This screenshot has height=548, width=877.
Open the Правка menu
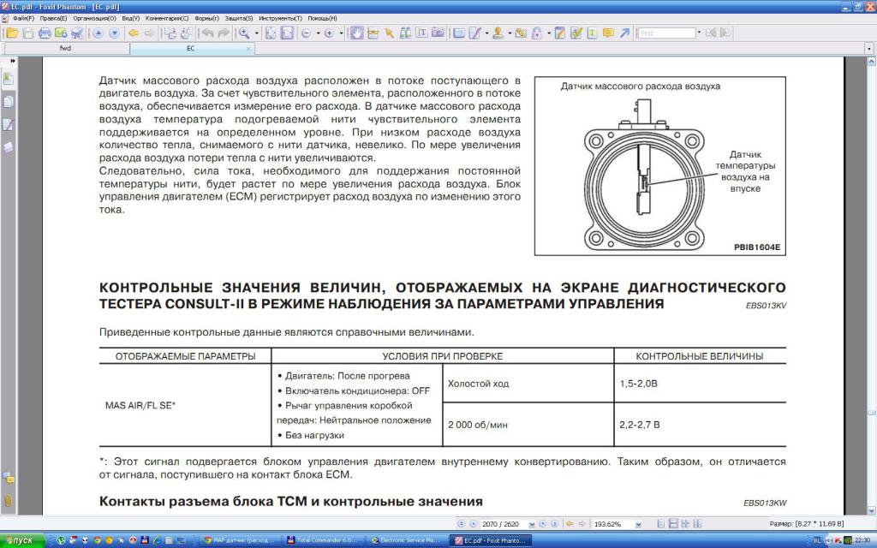coord(54,19)
